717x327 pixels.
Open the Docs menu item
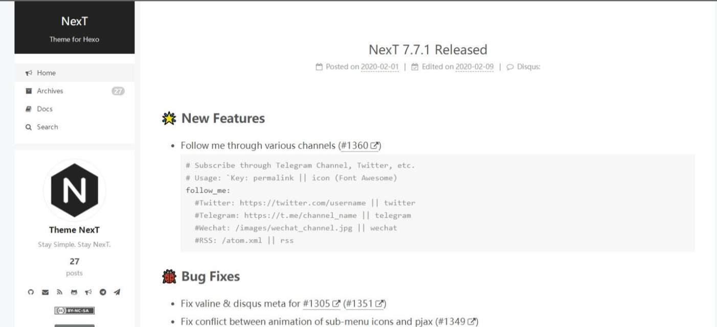[x=45, y=109]
